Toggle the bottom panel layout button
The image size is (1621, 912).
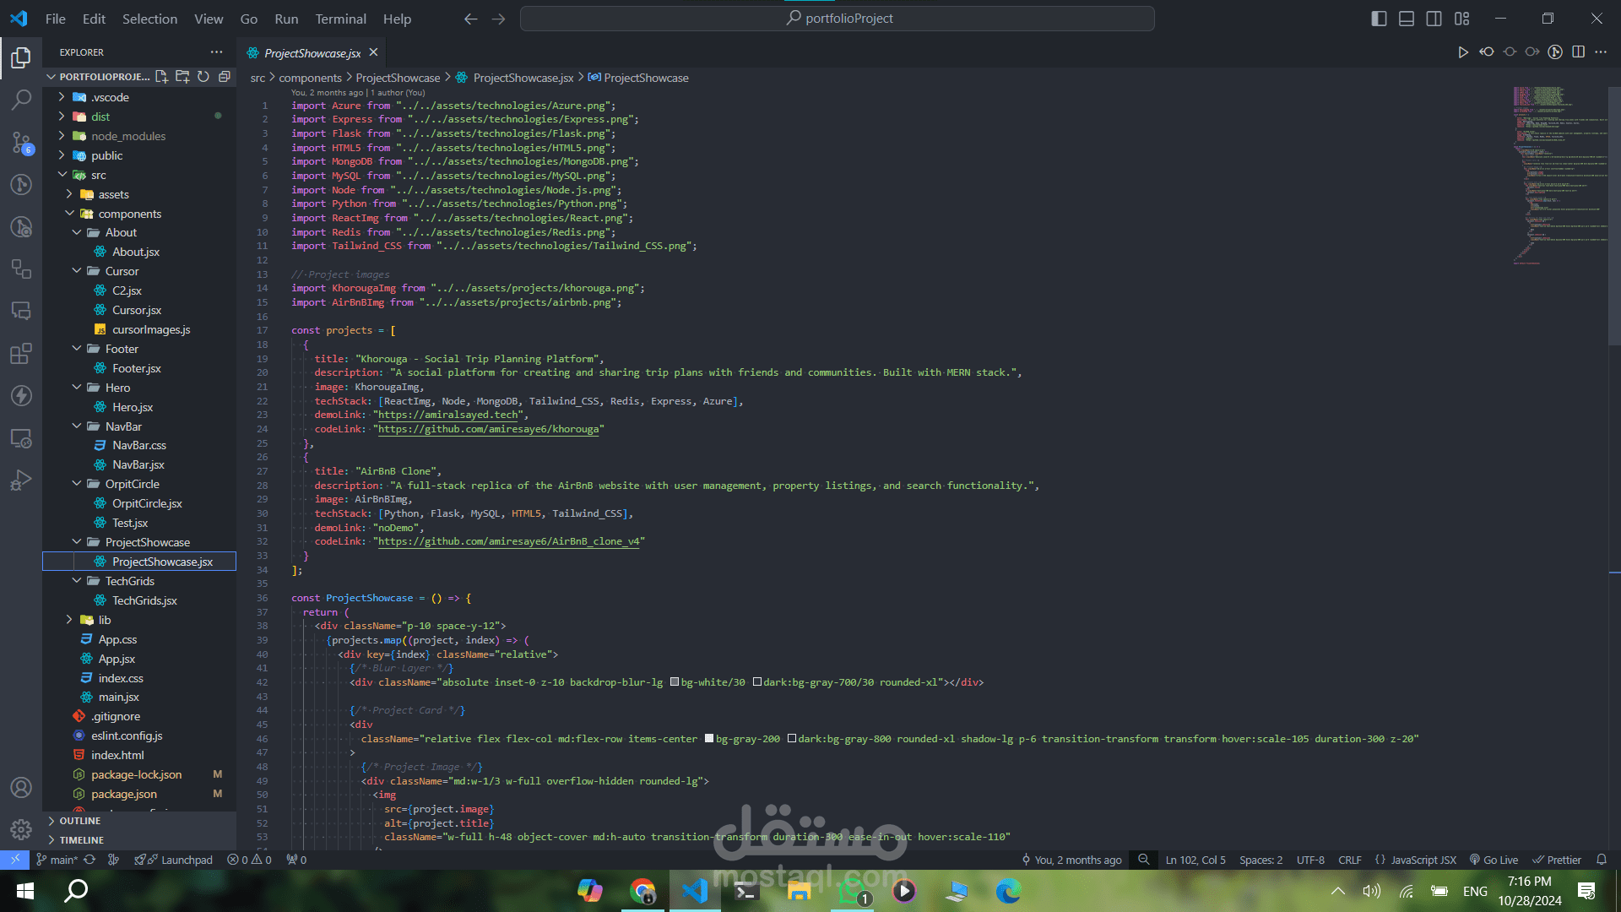tap(1407, 19)
